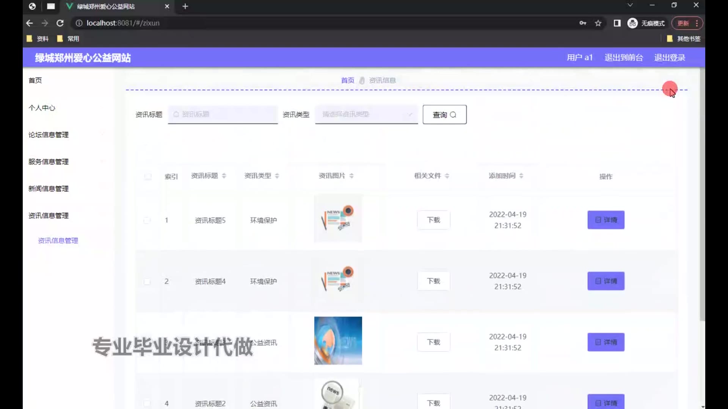The height and width of the screenshot is (409, 728).
Task: Open 详情 for row 资讯标题2
Action: point(606,402)
